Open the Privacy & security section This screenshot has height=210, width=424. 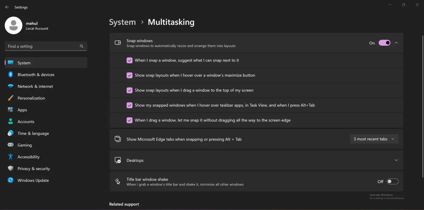34,168
